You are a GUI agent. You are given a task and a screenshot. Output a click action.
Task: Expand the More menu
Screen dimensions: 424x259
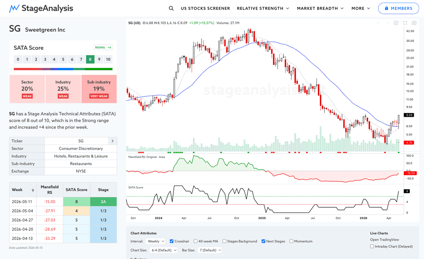361,8
